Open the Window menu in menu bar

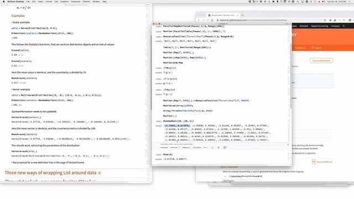pos(96,2)
